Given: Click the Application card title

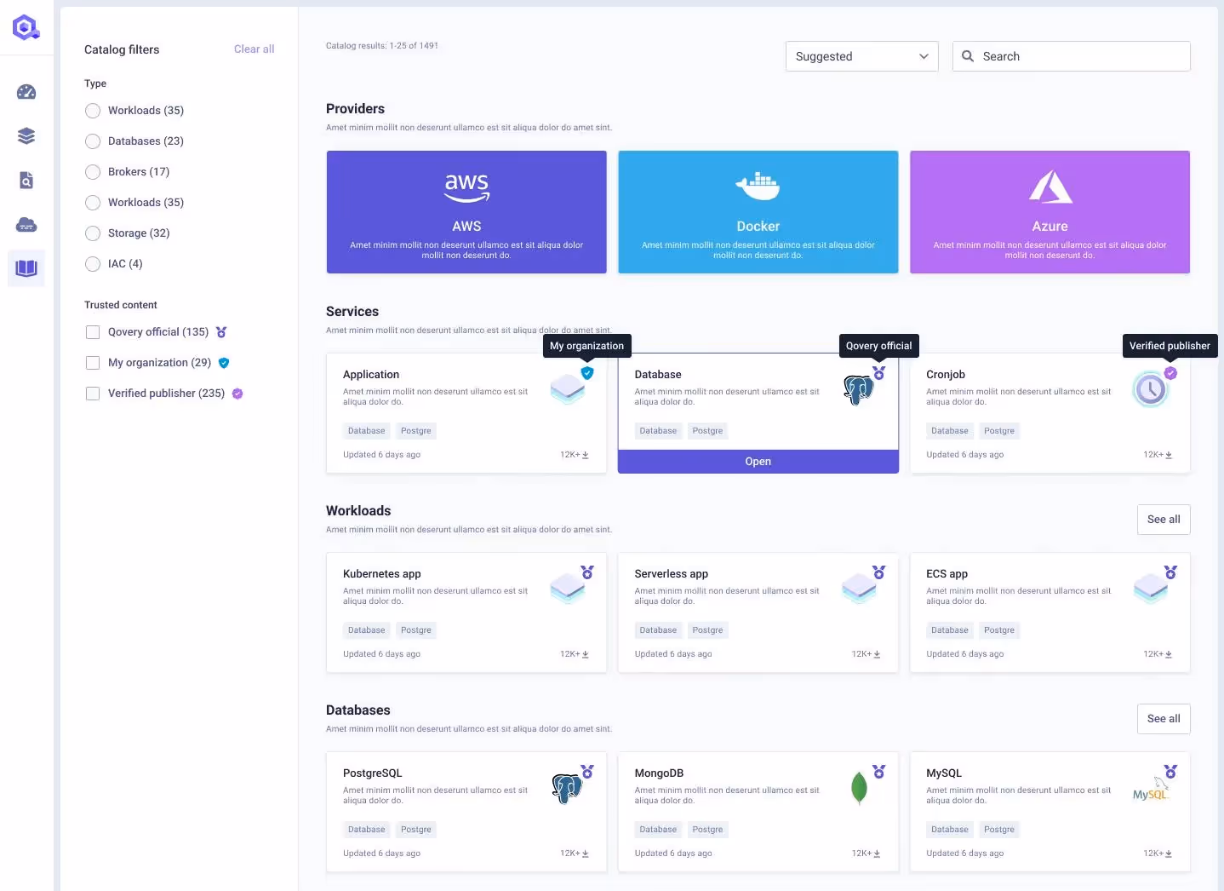Looking at the screenshot, I should click(371, 375).
